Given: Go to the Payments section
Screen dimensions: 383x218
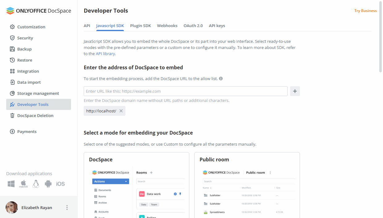Looking at the screenshot, I should pos(27,131).
